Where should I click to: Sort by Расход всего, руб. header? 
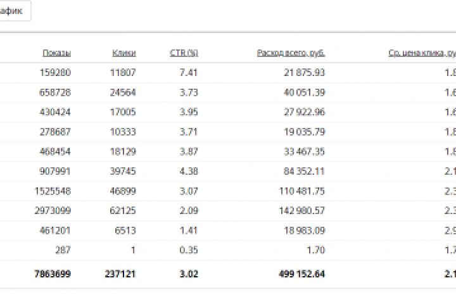(x=291, y=53)
